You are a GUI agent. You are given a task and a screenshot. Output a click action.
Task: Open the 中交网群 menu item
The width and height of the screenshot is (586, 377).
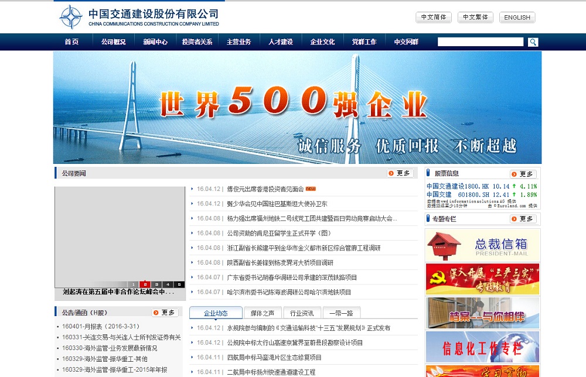pyautogui.click(x=406, y=42)
